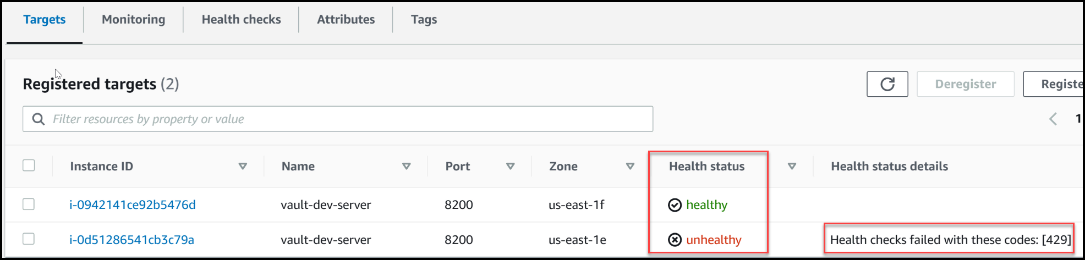Switch to the Monitoring tab
This screenshot has height=260, width=1085.
click(x=133, y=20)
